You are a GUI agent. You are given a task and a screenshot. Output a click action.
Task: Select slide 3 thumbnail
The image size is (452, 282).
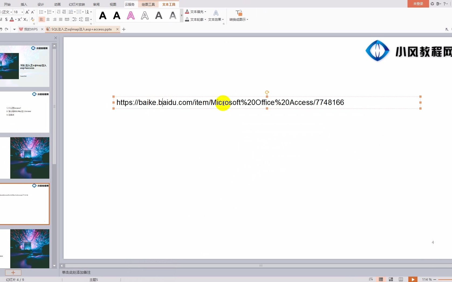25,158
